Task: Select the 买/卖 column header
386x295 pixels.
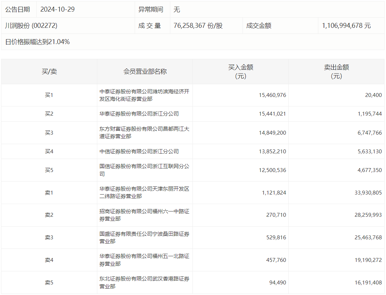Action: 49,72
